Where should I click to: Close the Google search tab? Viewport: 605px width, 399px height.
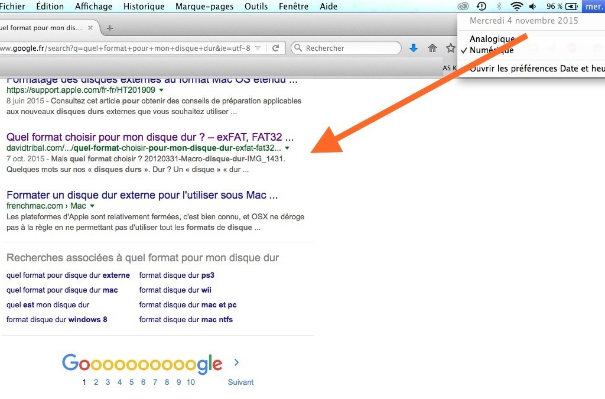(90, 27)
